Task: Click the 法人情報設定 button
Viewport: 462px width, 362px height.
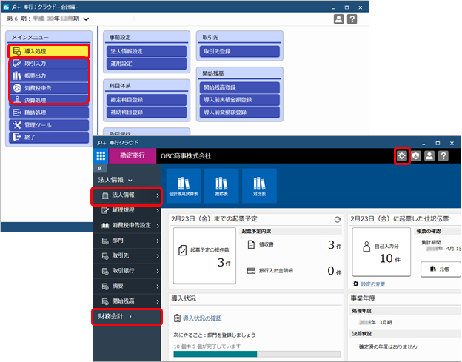Action: [x=147, y=51]
